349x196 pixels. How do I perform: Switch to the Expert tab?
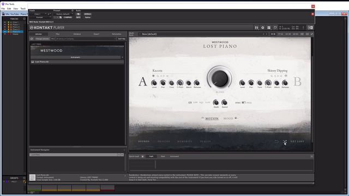coord(97,34)
